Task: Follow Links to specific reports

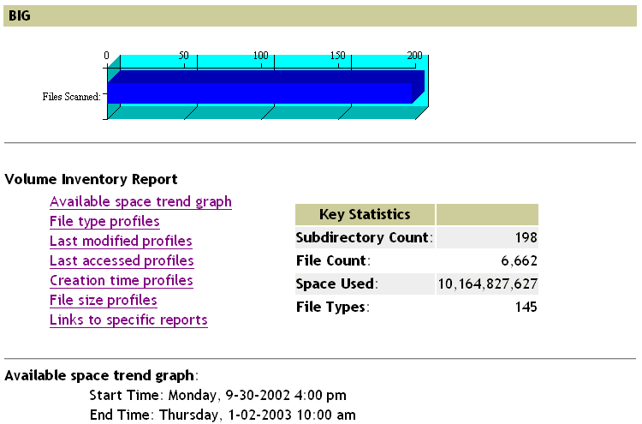Action: (128, 320)
